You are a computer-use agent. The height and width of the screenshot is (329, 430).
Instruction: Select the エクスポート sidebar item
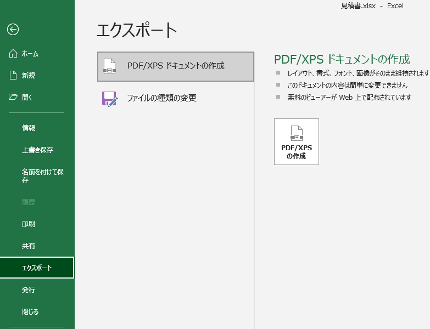click(x=37, y=268)
